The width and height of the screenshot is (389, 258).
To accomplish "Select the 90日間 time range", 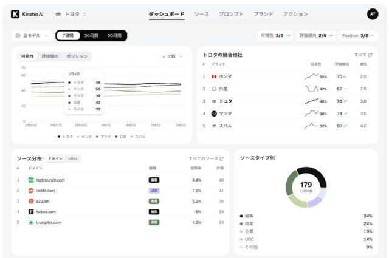I will pos(114,36).
